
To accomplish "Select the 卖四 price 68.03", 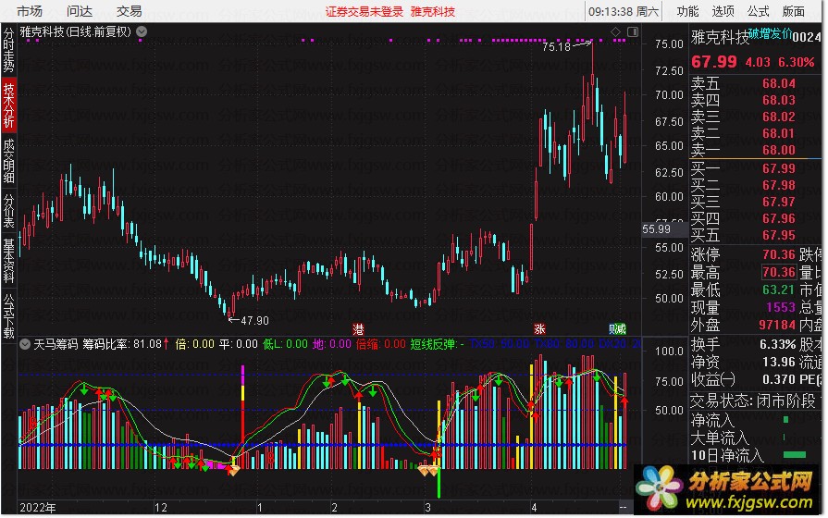I will point(778,100).
